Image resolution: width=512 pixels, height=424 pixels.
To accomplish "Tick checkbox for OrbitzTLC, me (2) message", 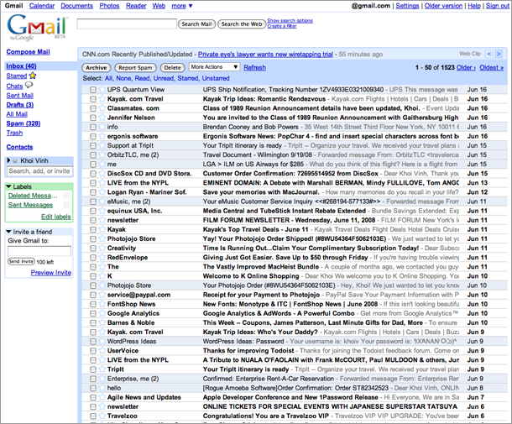I will coord(93,154).
